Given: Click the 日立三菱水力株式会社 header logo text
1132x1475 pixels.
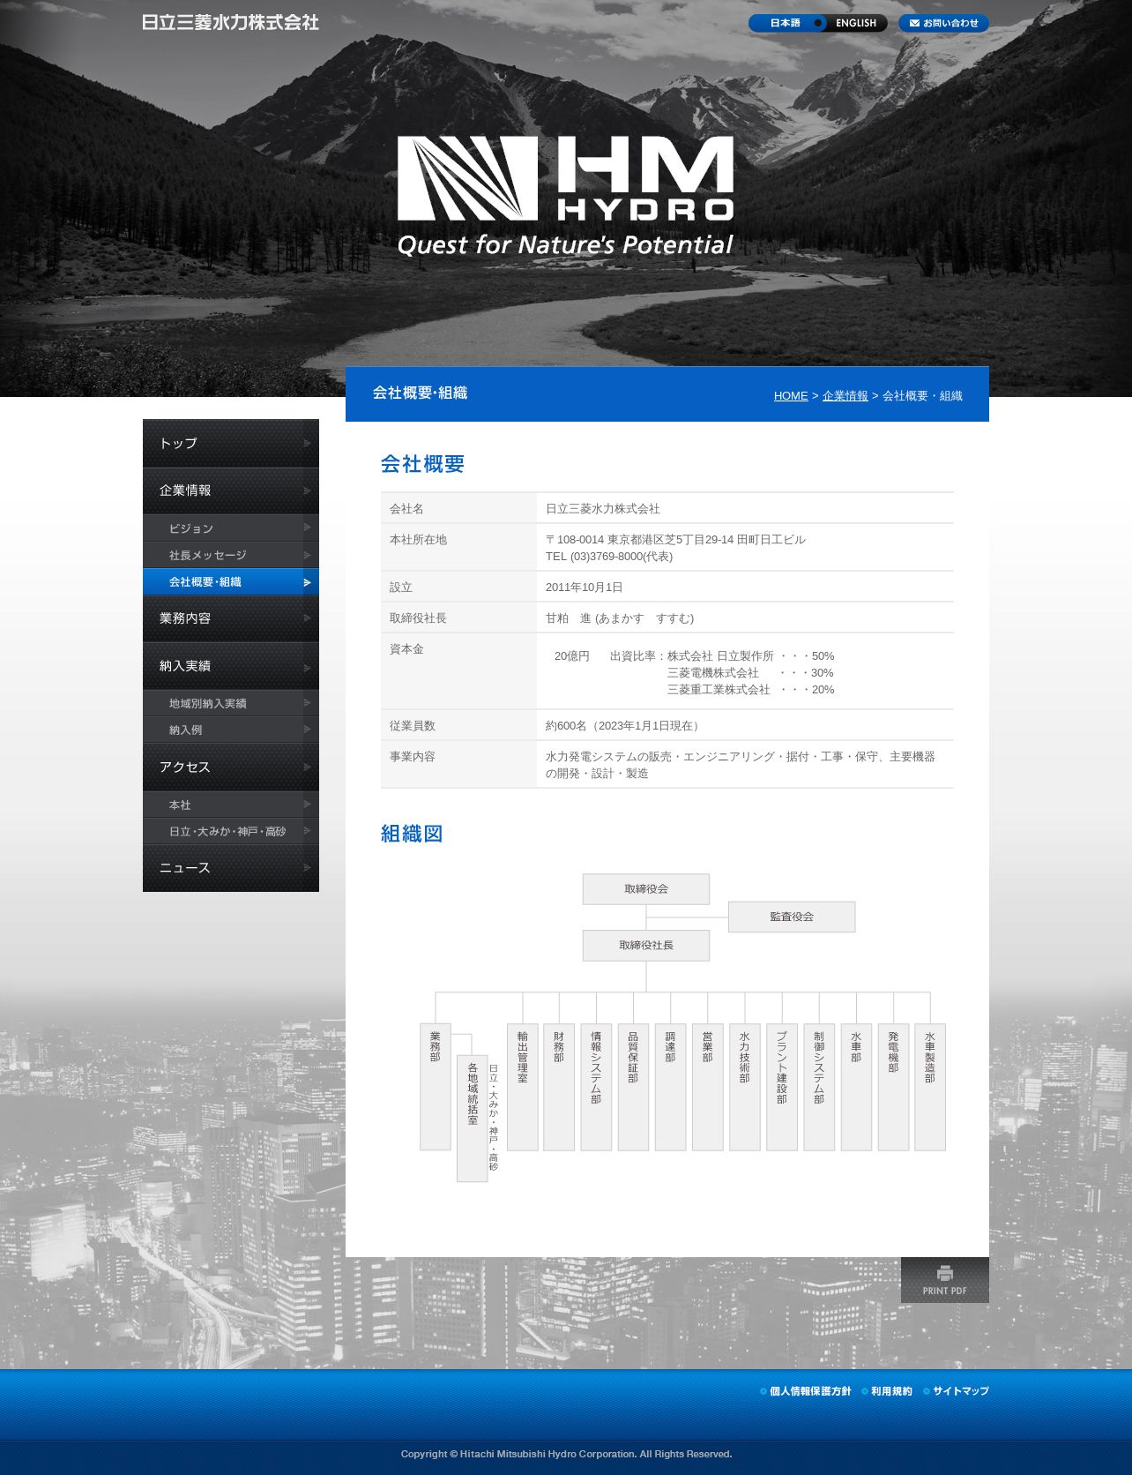Looking at the screenshot, I should (x=230, y=22).
